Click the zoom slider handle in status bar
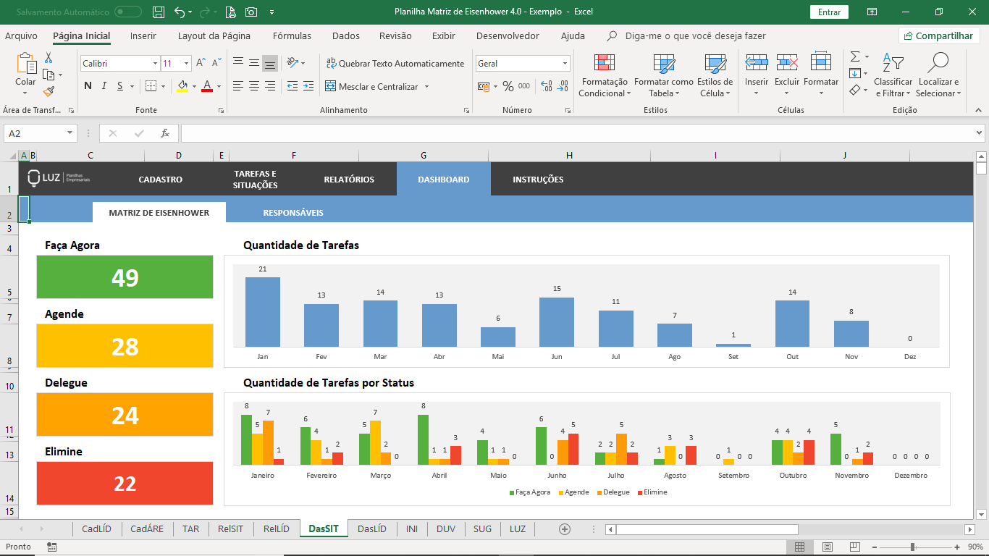 912,547
